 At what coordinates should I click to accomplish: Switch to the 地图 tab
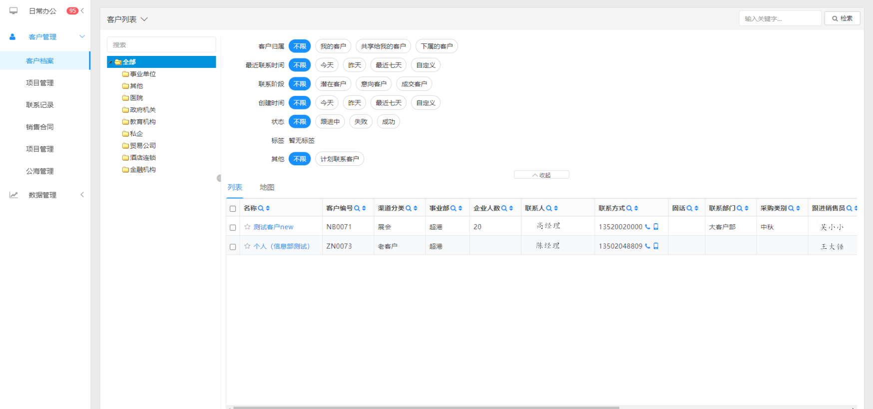pyautogui.click(x=267, y=187)
